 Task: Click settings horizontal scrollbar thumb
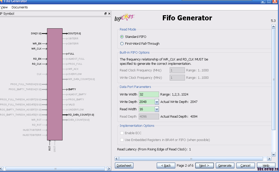click(191, 159)
